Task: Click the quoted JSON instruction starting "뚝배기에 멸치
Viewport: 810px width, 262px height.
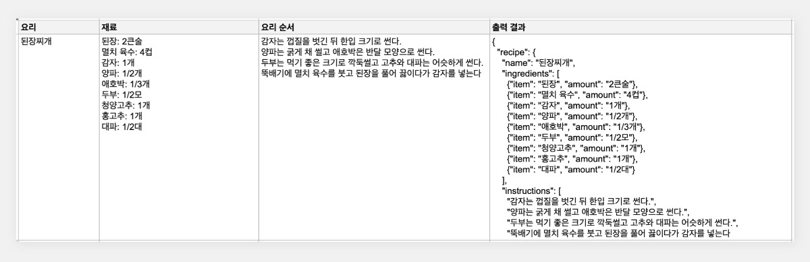Action: coord(619,234)
